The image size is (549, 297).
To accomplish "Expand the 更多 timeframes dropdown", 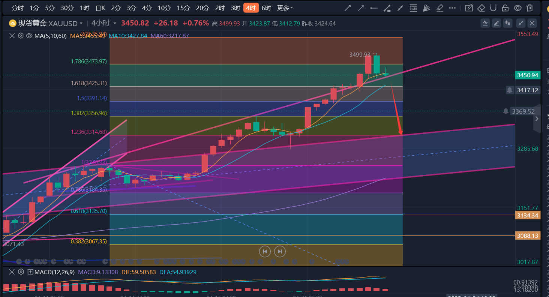I will [285, 8].
